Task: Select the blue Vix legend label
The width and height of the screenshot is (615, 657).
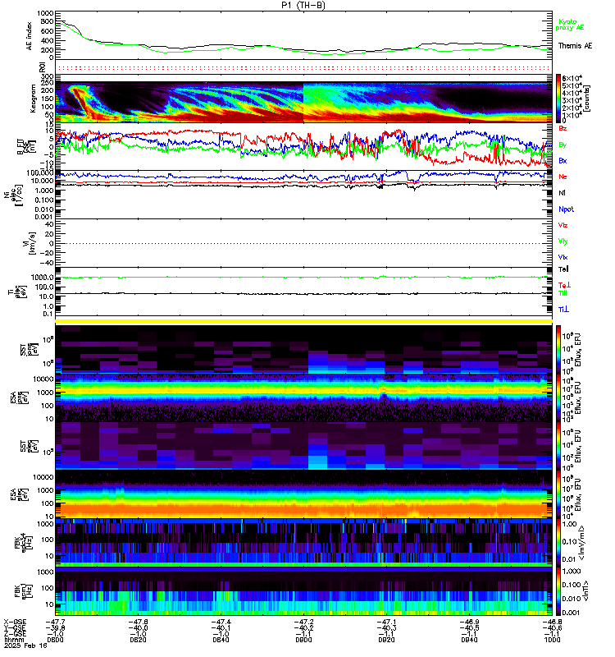Action: click(563, 257)
